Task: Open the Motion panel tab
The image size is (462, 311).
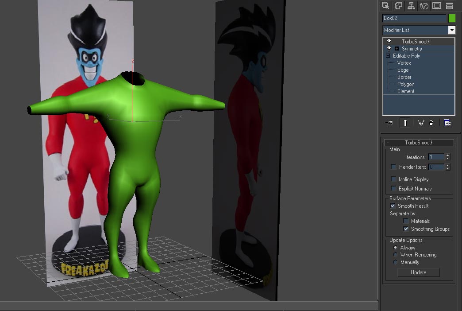Action: point(424,6)
